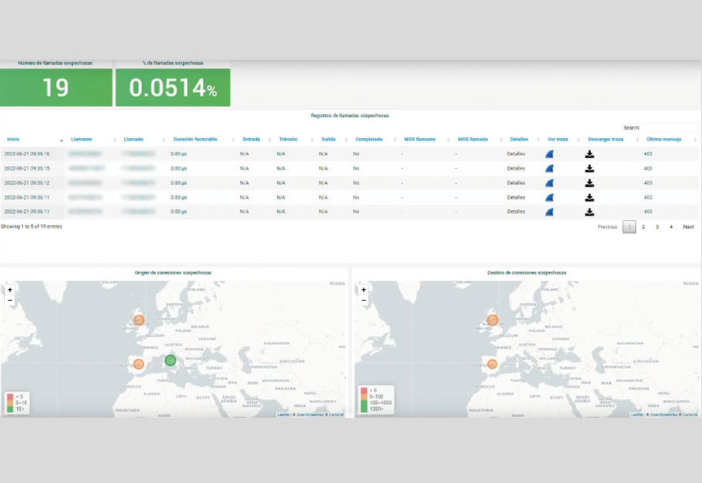Sort by the Duración facturable column

[195, 140]
